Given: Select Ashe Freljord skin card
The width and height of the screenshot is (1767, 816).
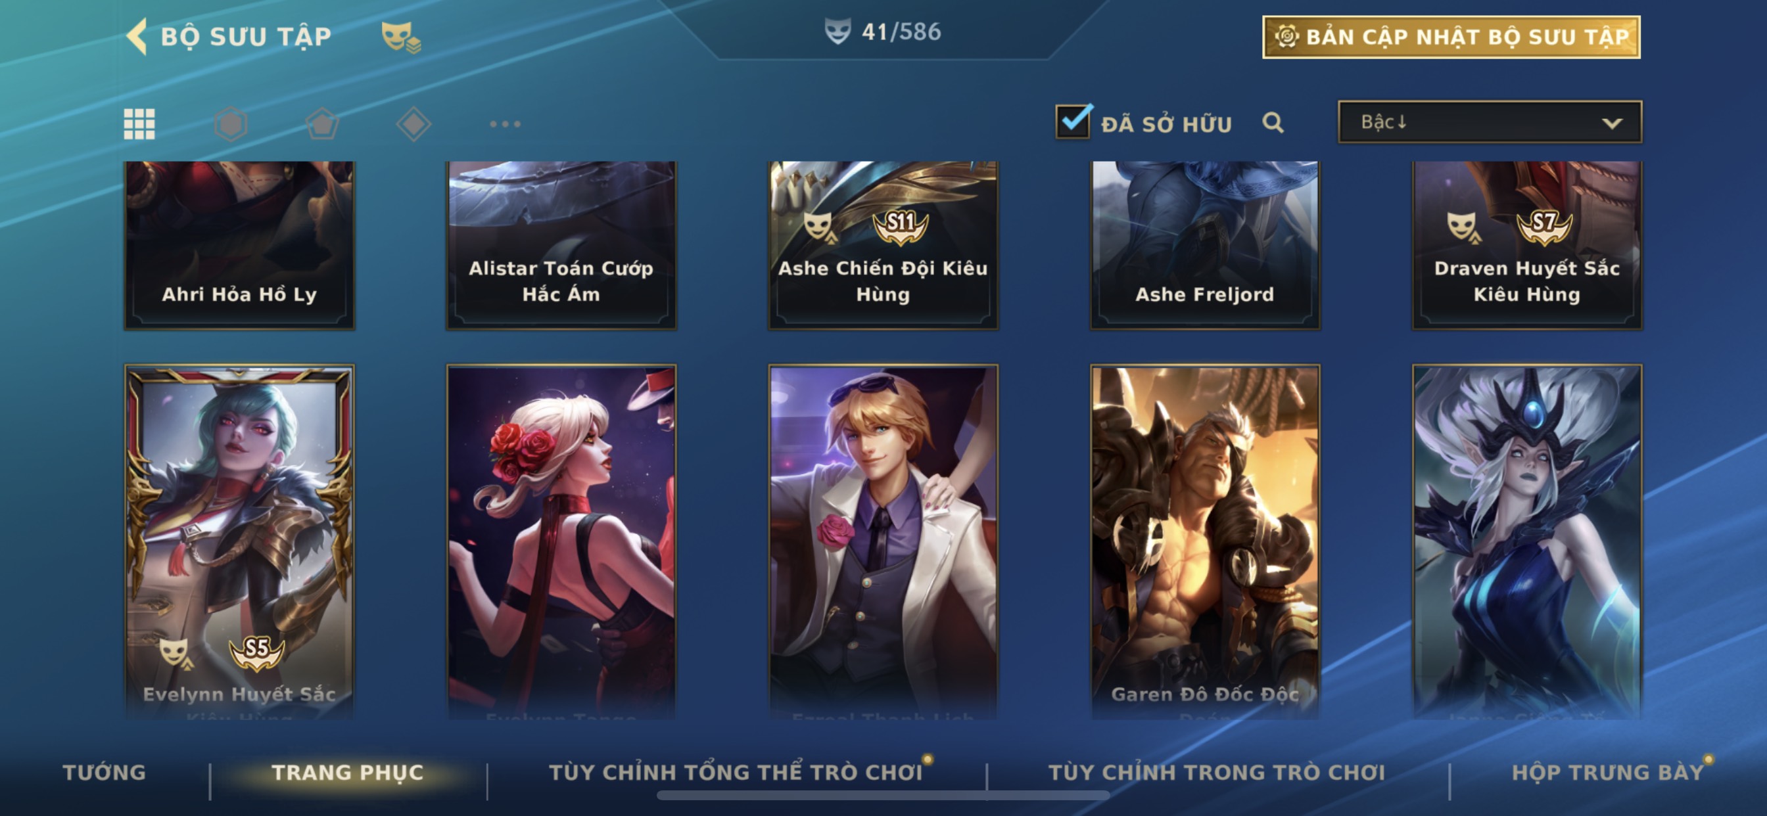Looking at the screenshot, I should point(1204,245).
